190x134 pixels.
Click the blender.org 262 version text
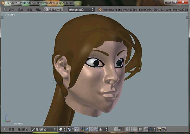(x=112, y=10)
